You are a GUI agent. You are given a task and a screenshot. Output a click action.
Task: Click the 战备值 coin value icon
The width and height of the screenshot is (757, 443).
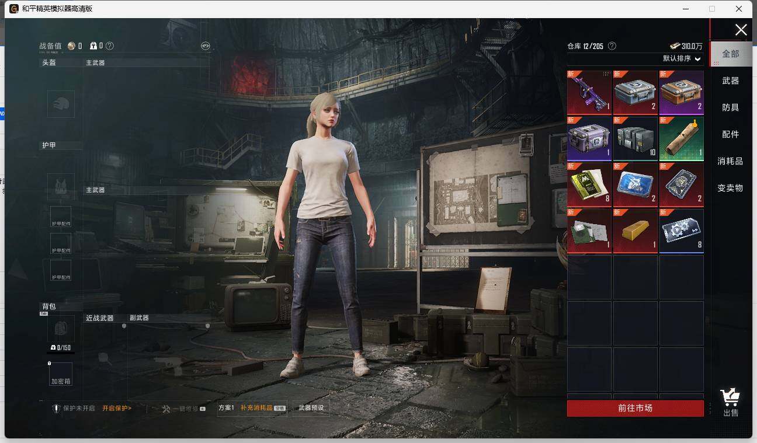point(71,46)
